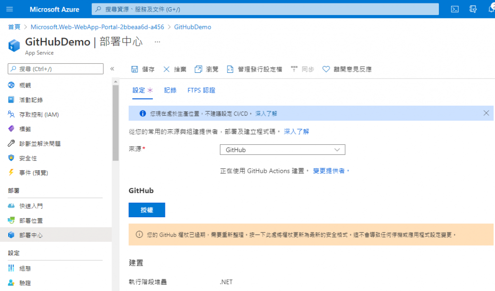Click the 同步 sync toolbar button
Viewport: 495px width, 291px height.
tap(302, 69)
